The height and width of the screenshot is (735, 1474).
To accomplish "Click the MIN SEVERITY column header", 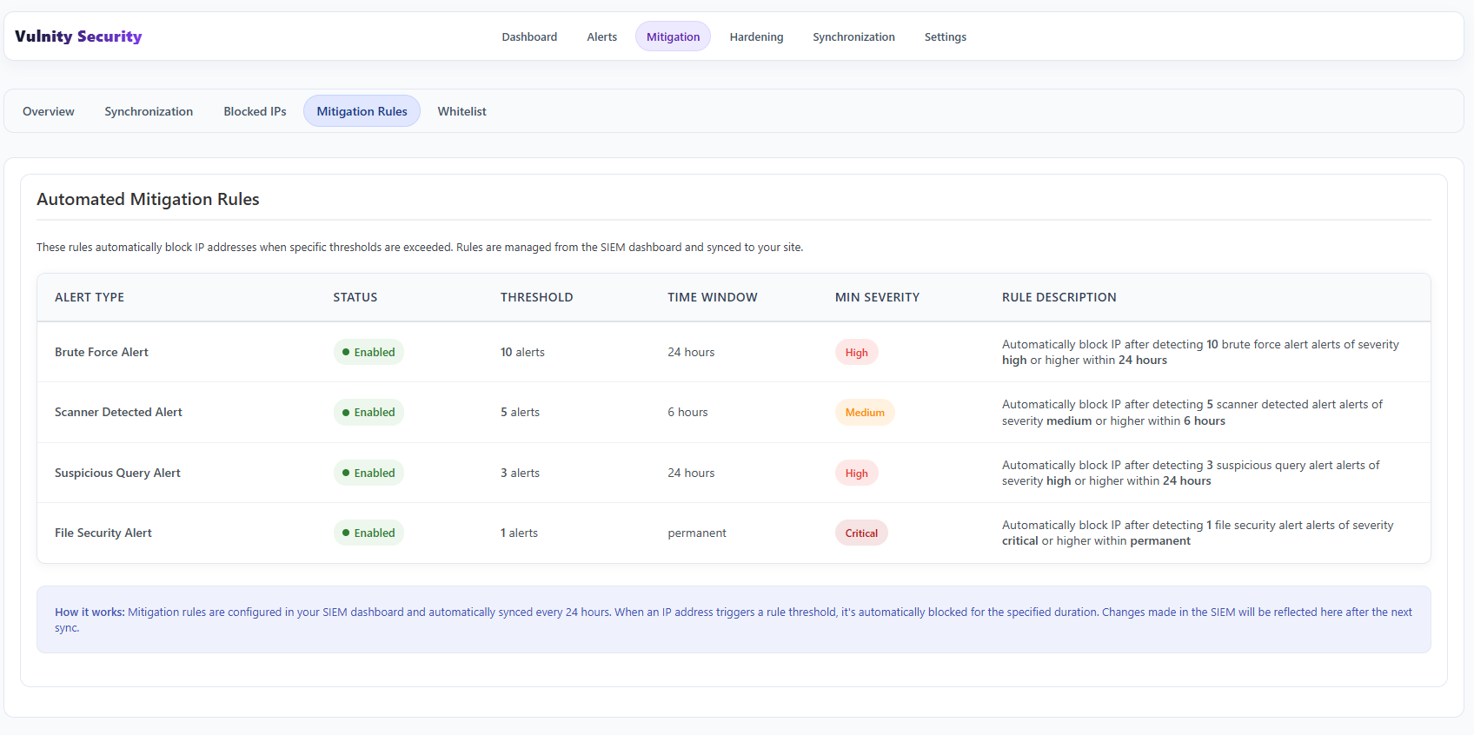I will [x=877, y=297].
